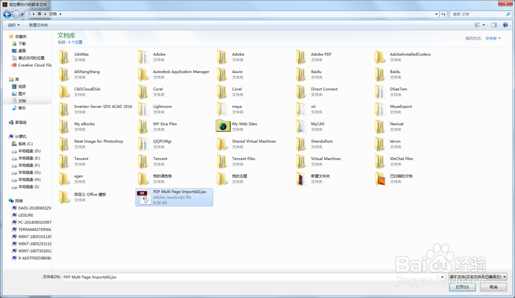The image size is (515, 298).
Task: Expand the recent pages dropdown next to Forward
Action: (22, 14)
